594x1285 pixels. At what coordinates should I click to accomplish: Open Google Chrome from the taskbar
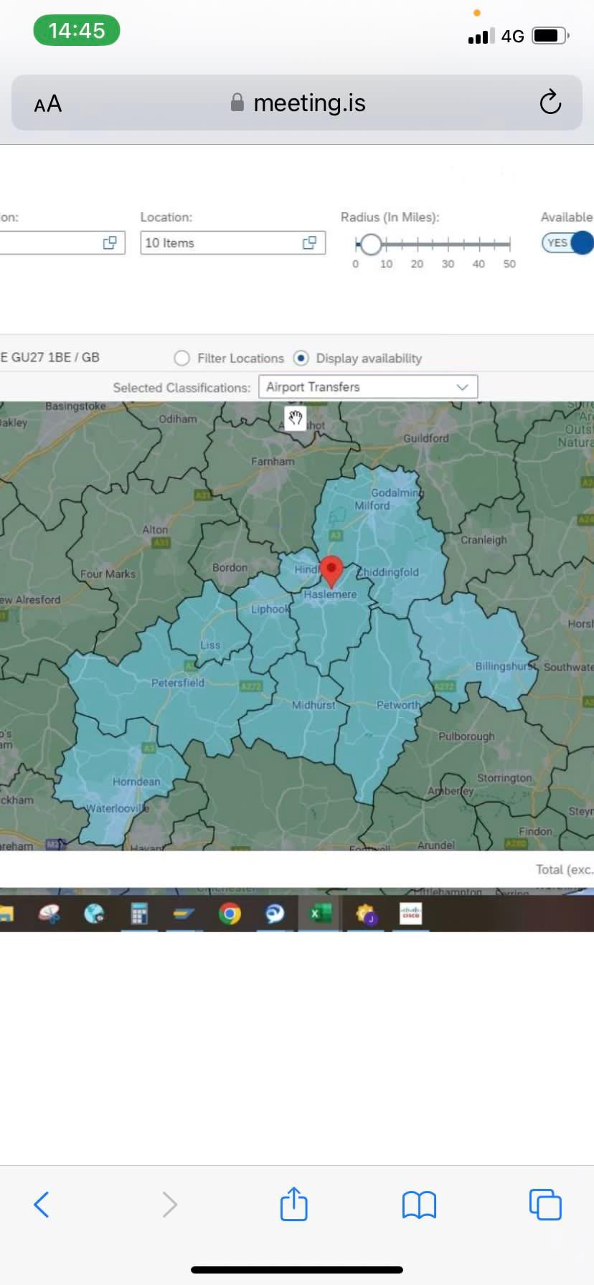tap(230, 914)
